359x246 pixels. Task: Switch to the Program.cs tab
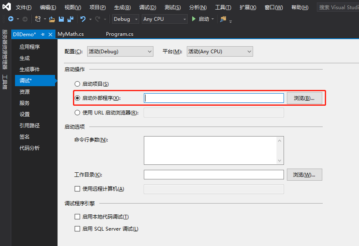120,34
